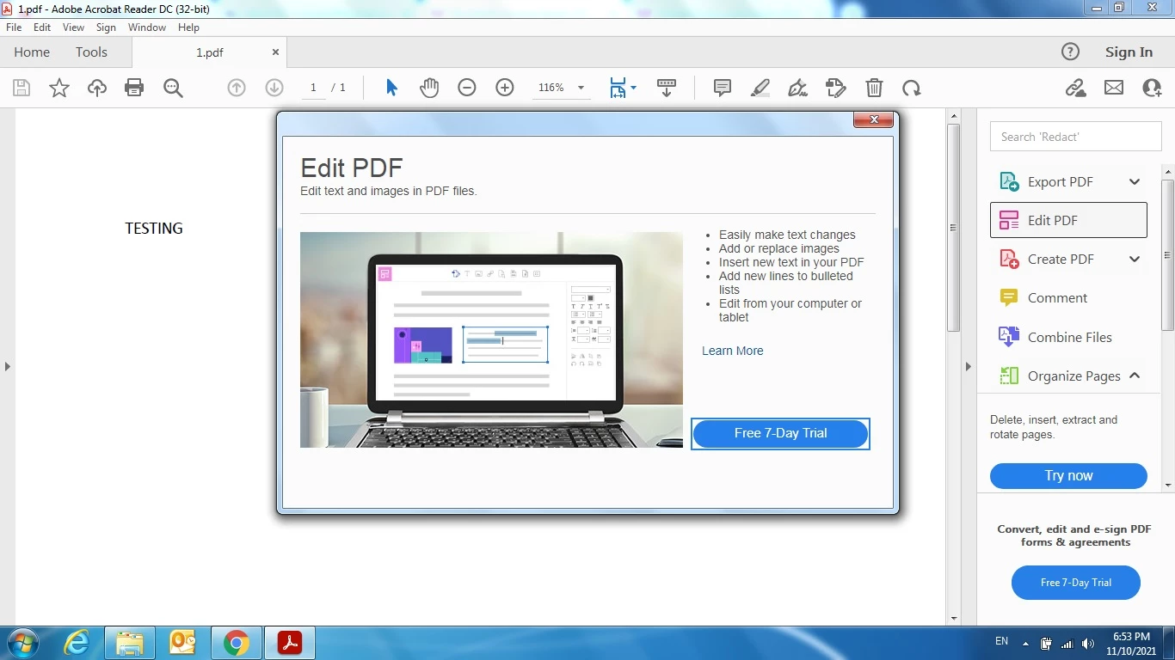Screen dimensions: 1175x660
Task: Open the File menu
Action: pyautogui.click(x=14, y=27)
